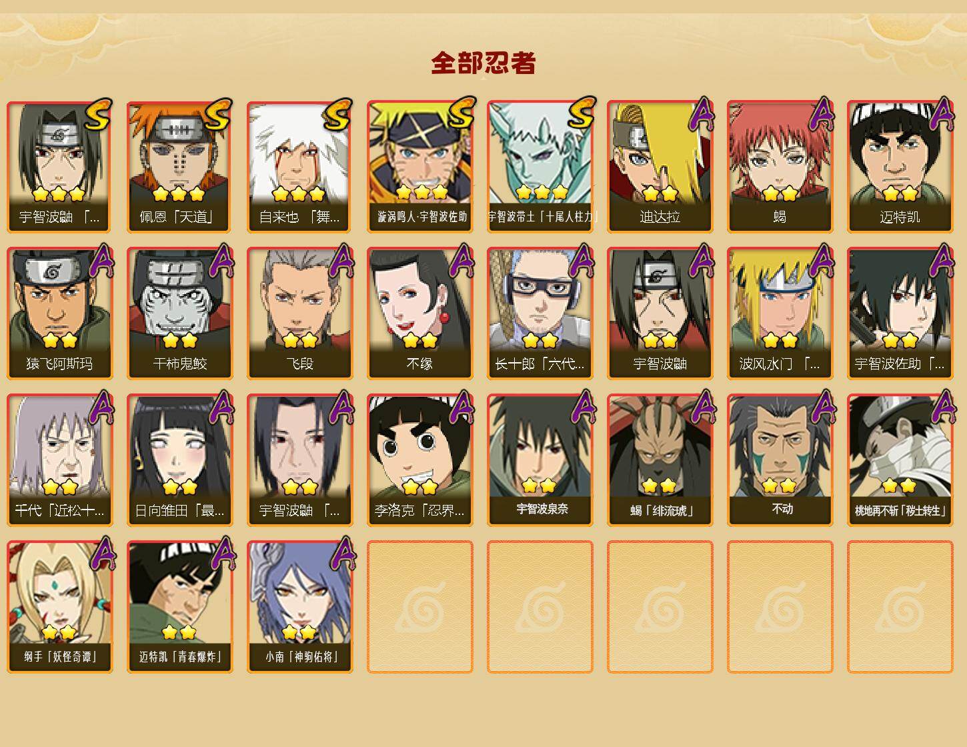The image size is (967, 747).
Task: Choose the 不缘 ninja card
Action: 420,313
